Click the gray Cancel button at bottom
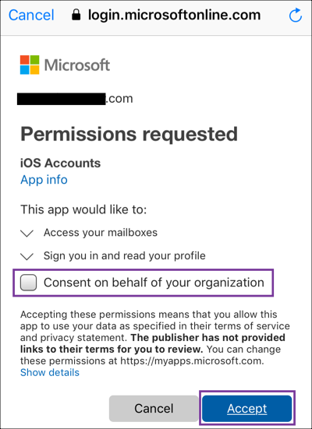The width and height of the screenshot is (312, 429). [x=154, y=409]
